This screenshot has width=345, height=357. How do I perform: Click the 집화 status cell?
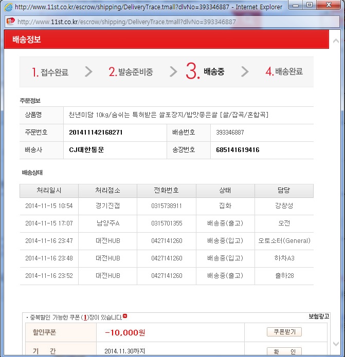point(225,206)
